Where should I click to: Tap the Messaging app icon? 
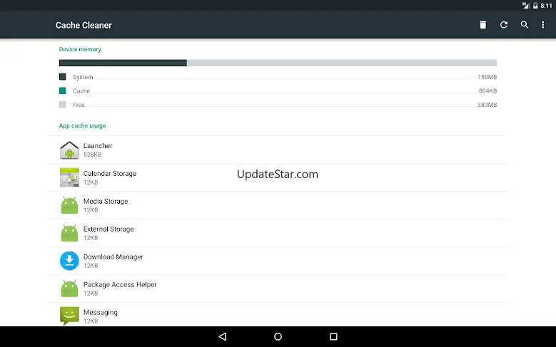tap(69, 316)
